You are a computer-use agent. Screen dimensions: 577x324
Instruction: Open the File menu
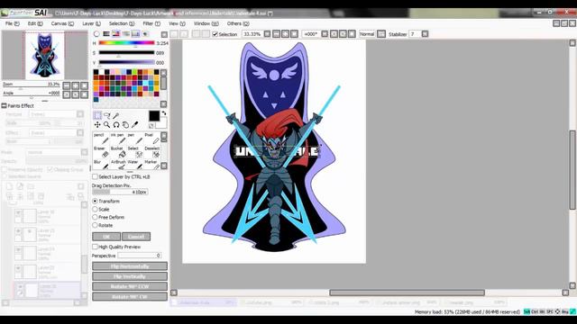click(12, 23)
